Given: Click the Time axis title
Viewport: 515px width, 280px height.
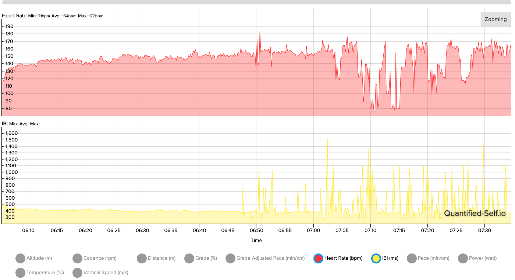Looking at the screenshot, I should [x=256, y=241].
